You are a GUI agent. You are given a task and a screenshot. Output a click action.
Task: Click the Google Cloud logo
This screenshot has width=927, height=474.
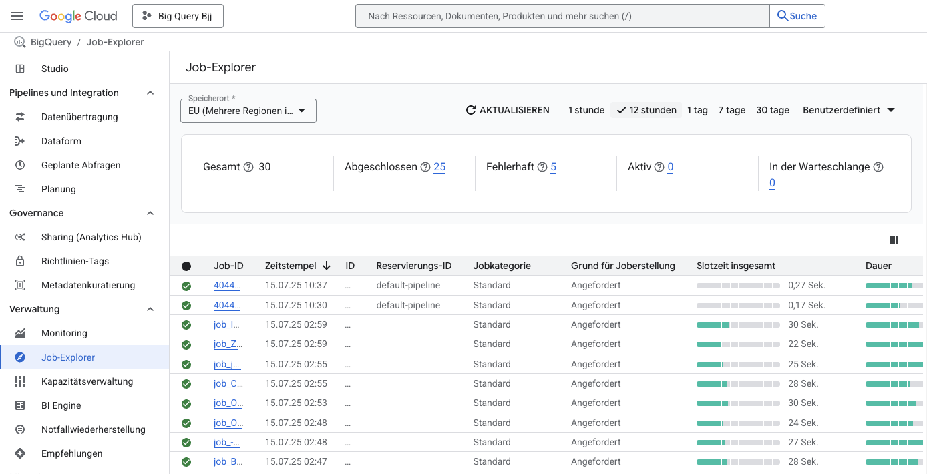(x=78, y=16)
